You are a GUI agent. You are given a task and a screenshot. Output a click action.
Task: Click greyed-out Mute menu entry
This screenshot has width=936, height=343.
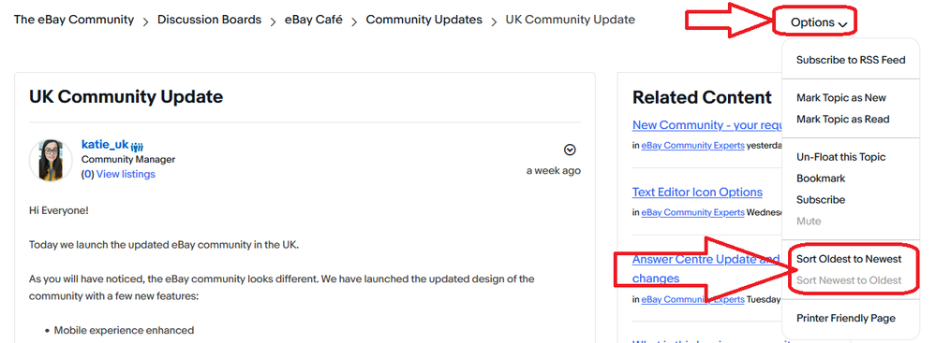[809, 222]
